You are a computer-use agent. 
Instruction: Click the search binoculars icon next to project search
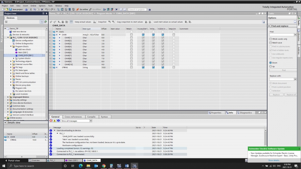149,9
